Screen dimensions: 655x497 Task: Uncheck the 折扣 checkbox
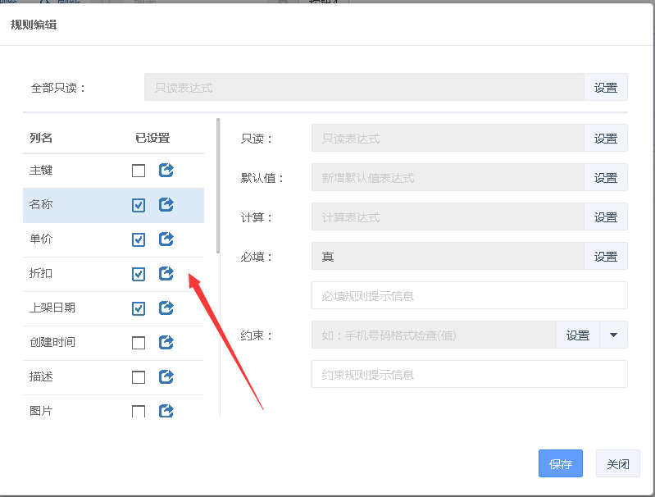[139, 274]
